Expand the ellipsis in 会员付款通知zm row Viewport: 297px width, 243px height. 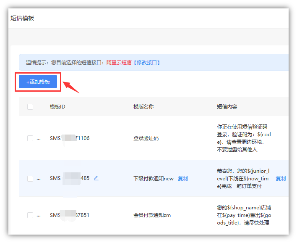coord(39,215)
